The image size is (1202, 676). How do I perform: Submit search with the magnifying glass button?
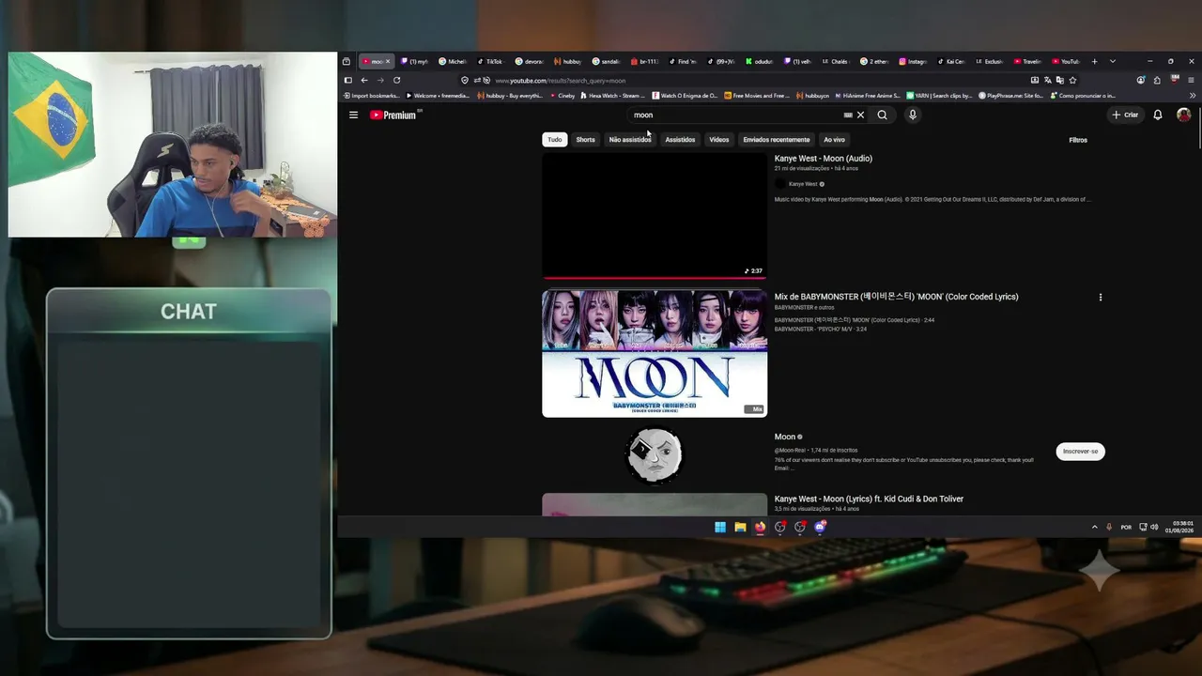pos(882,115)
